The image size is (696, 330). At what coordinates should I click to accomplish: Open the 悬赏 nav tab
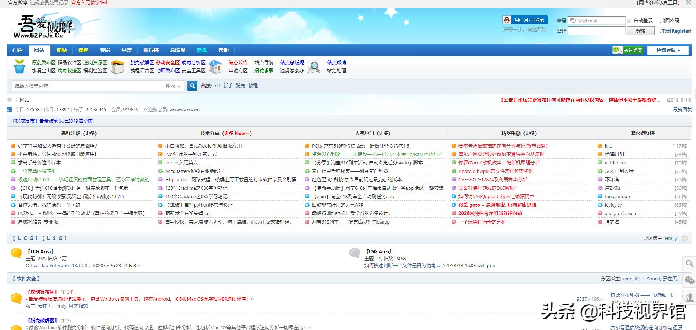(x=127, y=50)
